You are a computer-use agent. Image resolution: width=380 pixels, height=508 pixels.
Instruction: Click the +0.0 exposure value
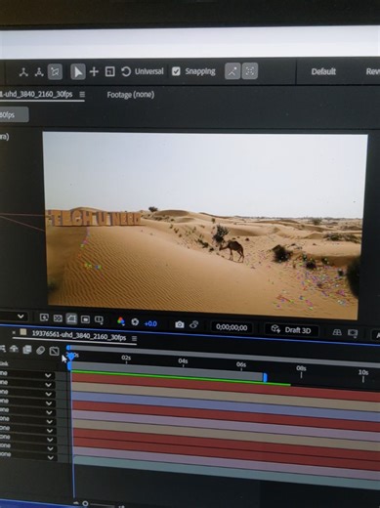point(150,323)
